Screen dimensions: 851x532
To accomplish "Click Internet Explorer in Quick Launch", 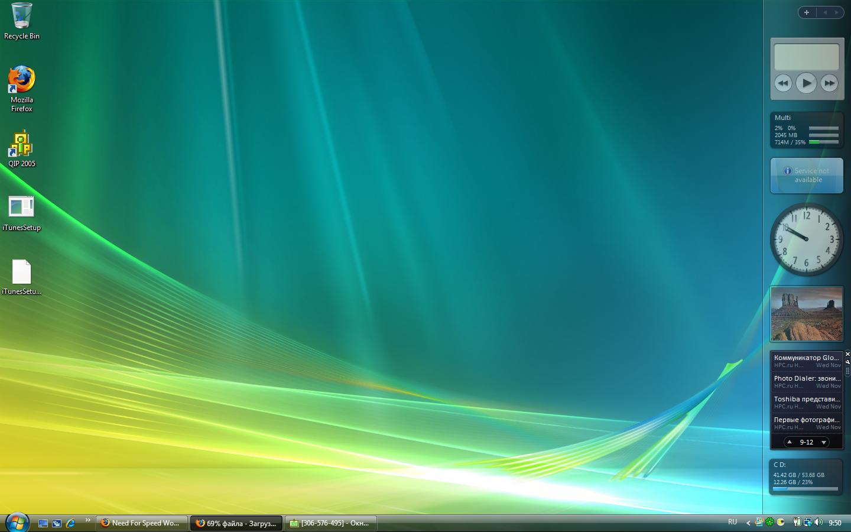I will pyautogui.click(x=70, y=523).
